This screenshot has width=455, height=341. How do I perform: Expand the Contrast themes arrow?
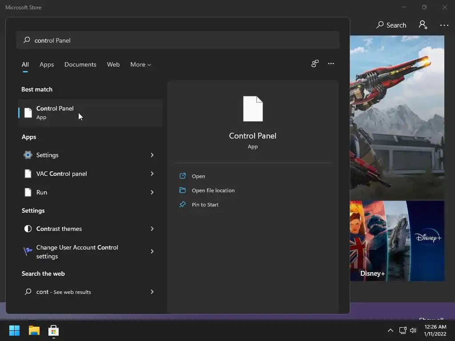[152, 229]
